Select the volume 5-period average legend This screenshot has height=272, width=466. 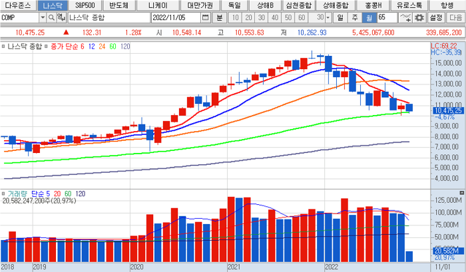pyautogui.click(x=48, y=194)
